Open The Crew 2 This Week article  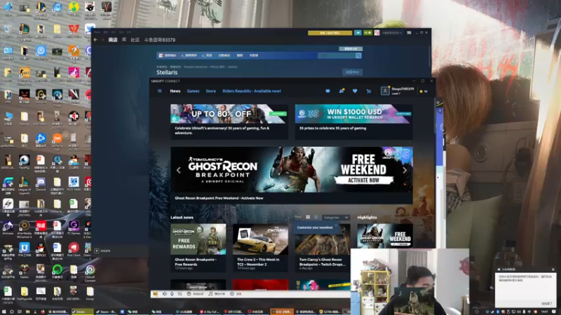pos(260,247)
